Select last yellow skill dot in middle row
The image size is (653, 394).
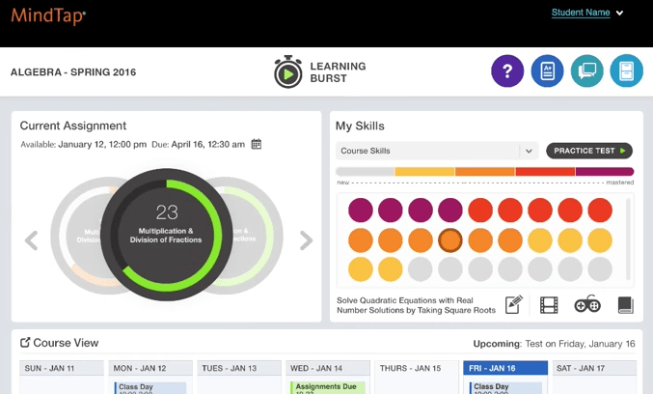600,240
